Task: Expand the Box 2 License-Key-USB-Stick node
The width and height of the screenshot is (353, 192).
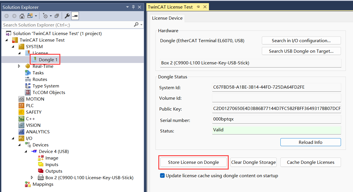Action: point(32,177)
